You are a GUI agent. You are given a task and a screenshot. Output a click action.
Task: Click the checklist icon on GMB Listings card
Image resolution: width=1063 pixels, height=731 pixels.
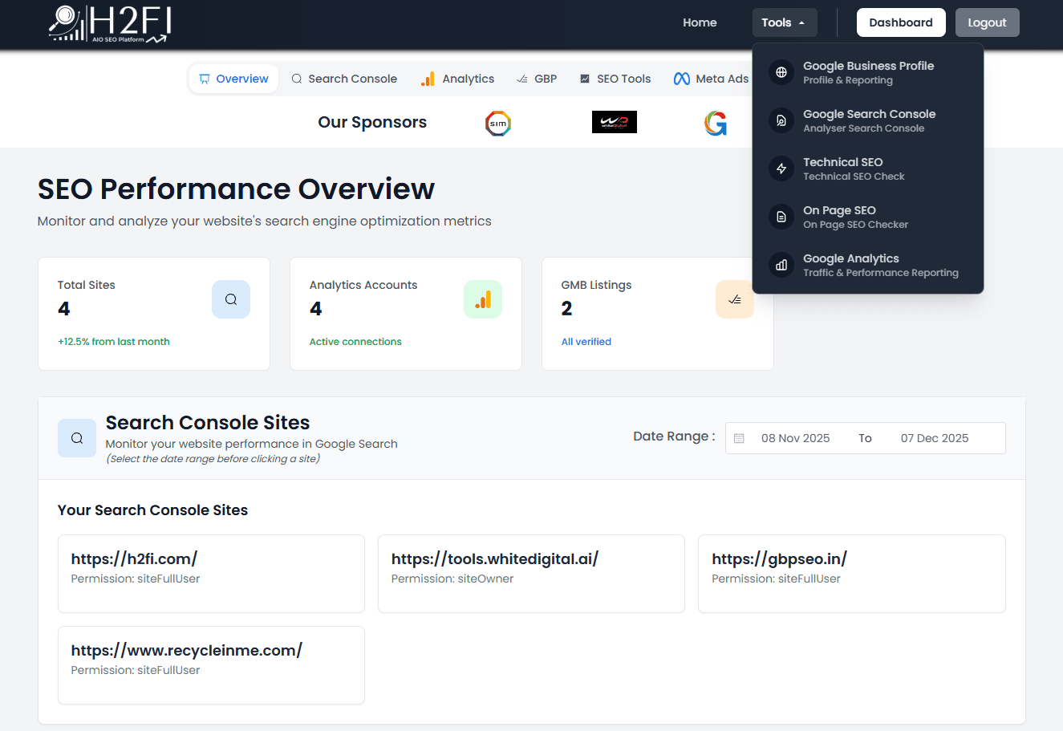(734, 298)
